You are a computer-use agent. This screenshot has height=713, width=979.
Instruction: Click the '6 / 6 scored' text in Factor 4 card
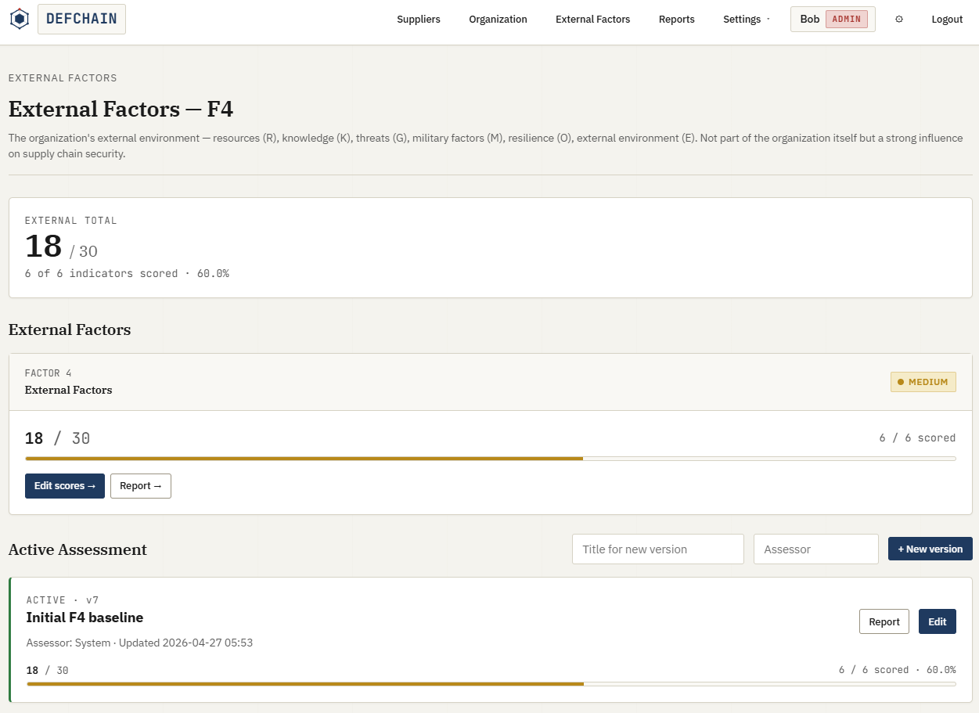pyautogui.click(x=917, y=438)
